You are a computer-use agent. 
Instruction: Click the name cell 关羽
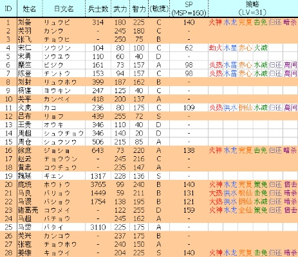tap(24, 31)
